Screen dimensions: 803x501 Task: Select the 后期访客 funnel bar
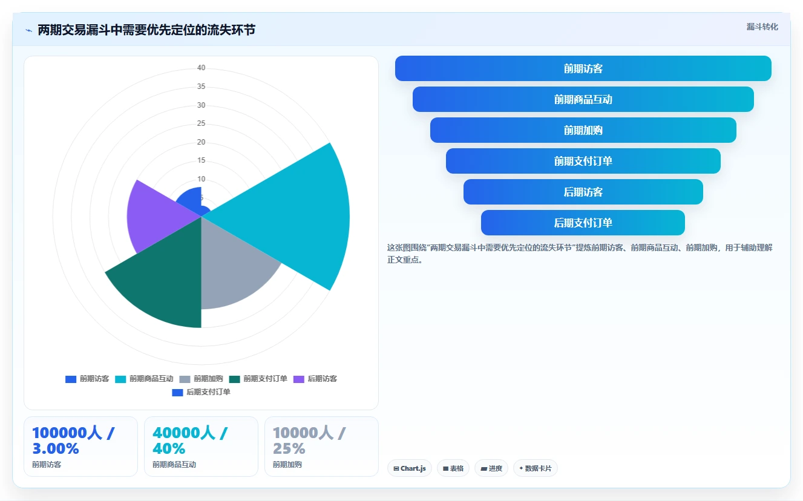583,192
